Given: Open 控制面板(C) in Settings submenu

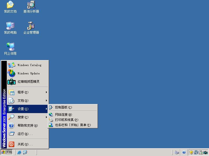Looking at the screenshot, I should tap(73, 107).
